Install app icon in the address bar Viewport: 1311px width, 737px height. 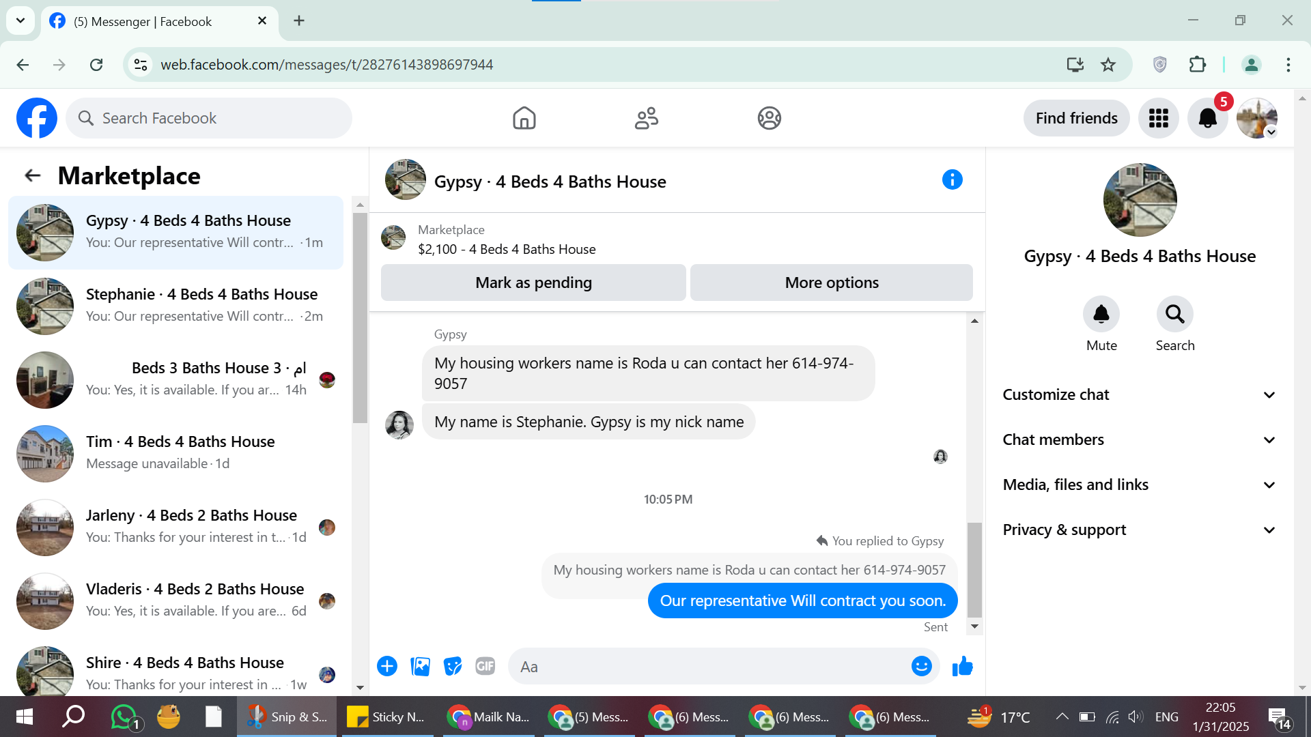coord(1075,65)
